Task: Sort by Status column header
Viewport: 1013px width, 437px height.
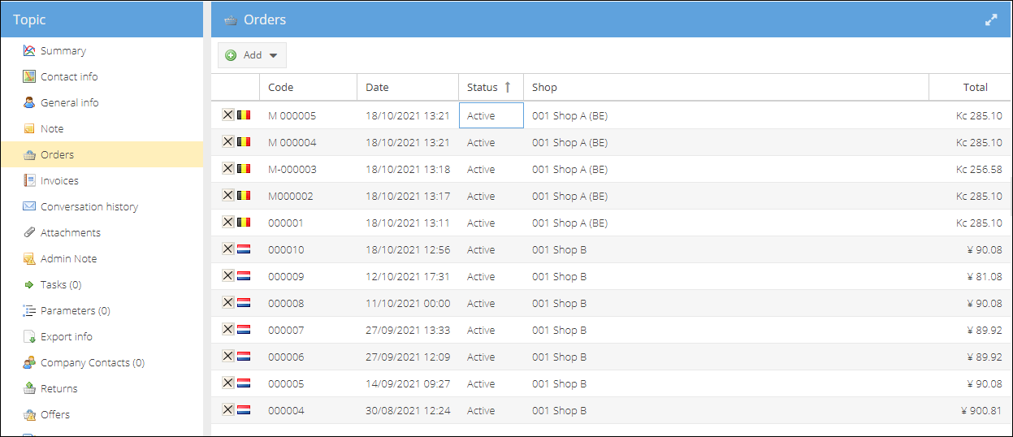Action: pyautogui.click(x=491, y=87)
